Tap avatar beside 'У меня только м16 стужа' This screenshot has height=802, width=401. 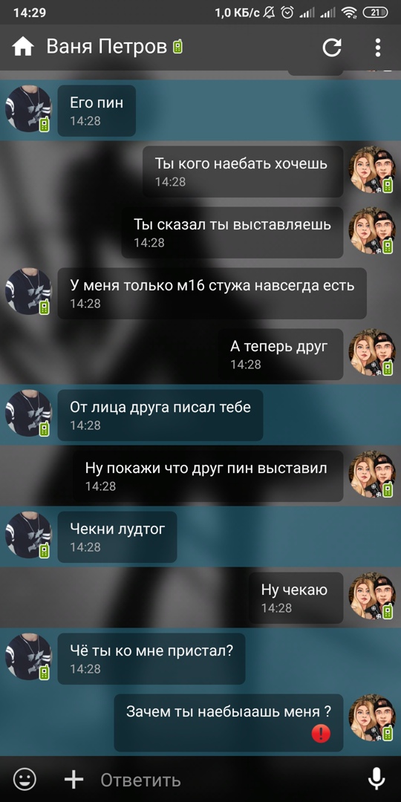click(x=28, y=291)
